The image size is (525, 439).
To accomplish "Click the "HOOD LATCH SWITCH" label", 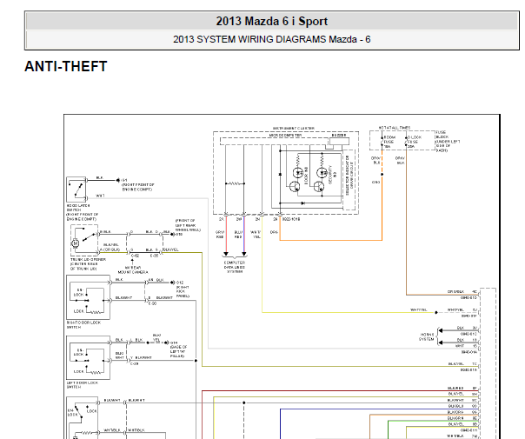I will coord(83,212).
